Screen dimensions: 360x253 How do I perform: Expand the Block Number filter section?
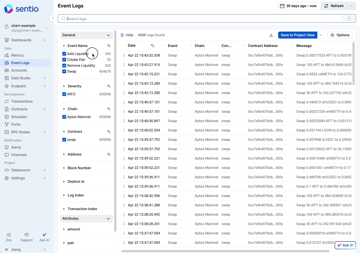click(x=79, y=168)
